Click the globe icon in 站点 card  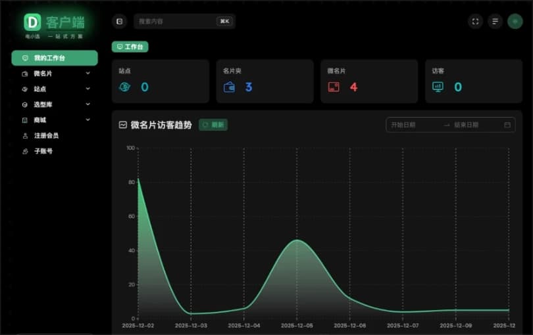coord(125,87)
